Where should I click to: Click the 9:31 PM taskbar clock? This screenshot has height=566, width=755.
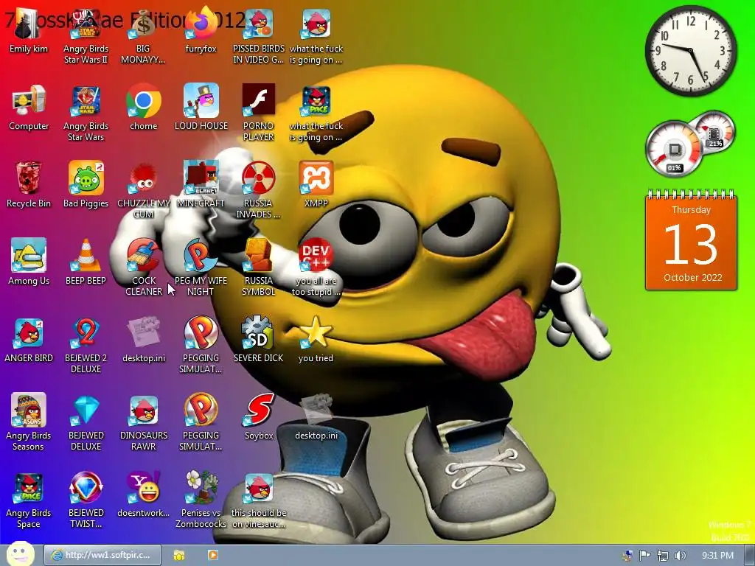[x=717, y=556]
